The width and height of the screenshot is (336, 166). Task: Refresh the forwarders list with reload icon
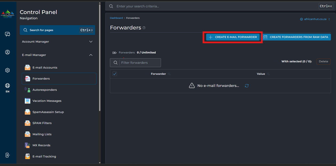(247, 86)
